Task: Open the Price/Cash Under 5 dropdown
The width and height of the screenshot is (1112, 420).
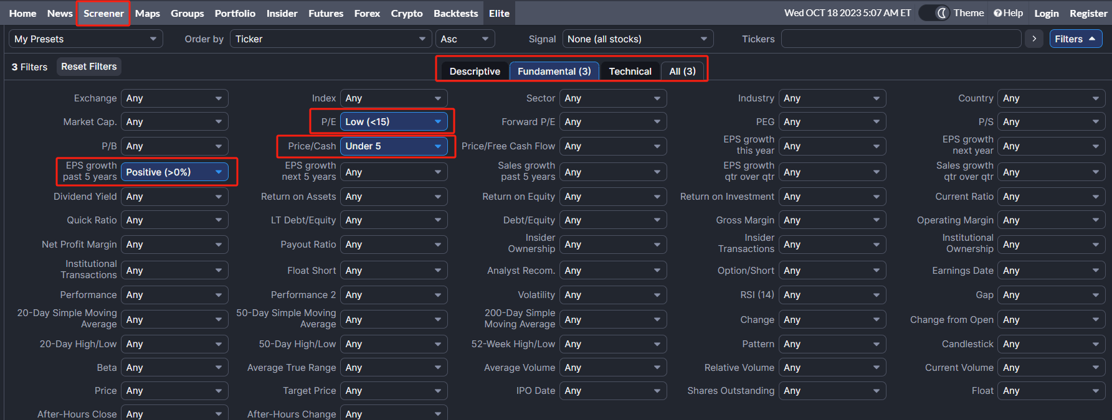Action: click(x=394, y=146)
